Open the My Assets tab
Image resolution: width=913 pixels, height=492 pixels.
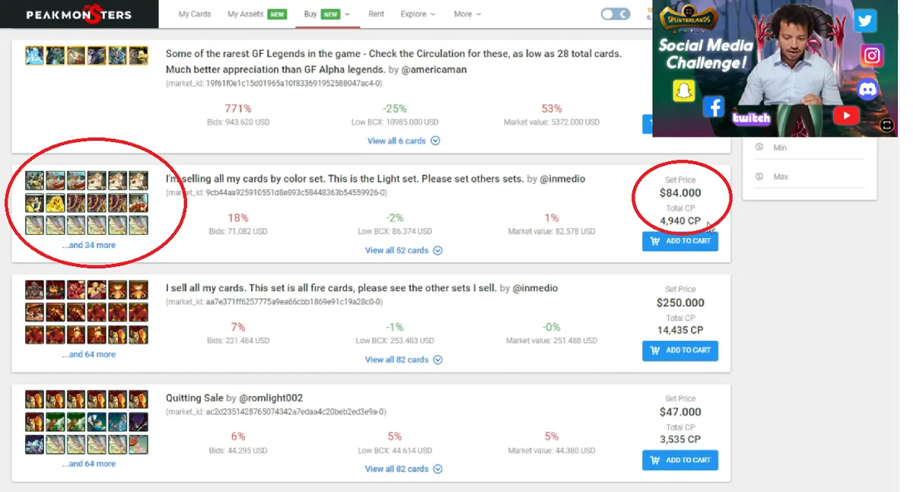tap(257, 14)
